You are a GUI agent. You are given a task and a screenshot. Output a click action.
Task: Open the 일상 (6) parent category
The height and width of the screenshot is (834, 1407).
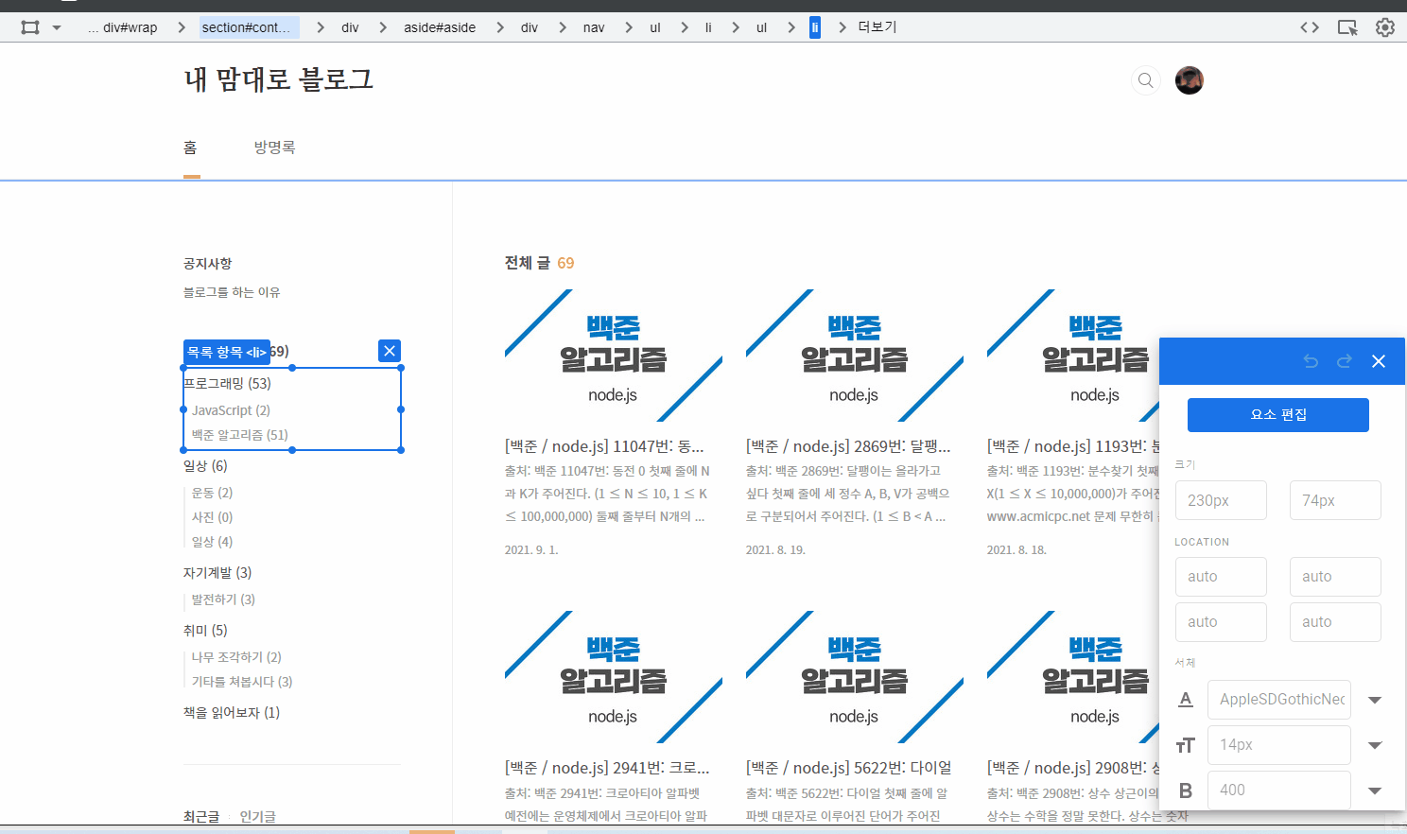coord(205,465)
